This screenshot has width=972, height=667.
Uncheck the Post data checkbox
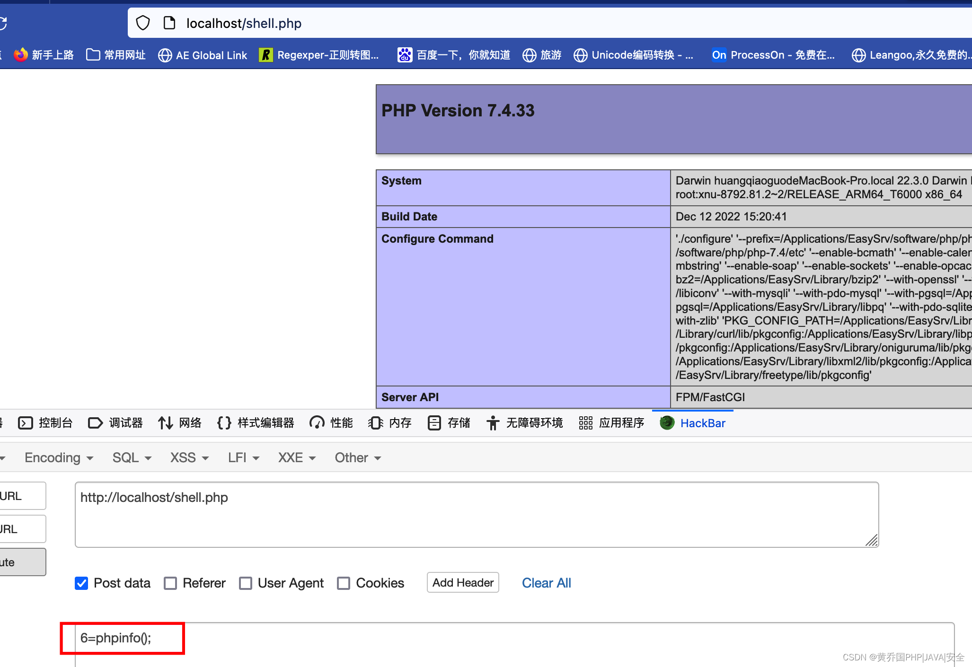(81, 583)
